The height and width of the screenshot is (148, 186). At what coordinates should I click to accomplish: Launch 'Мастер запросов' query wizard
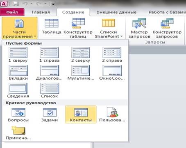[139, 28]
